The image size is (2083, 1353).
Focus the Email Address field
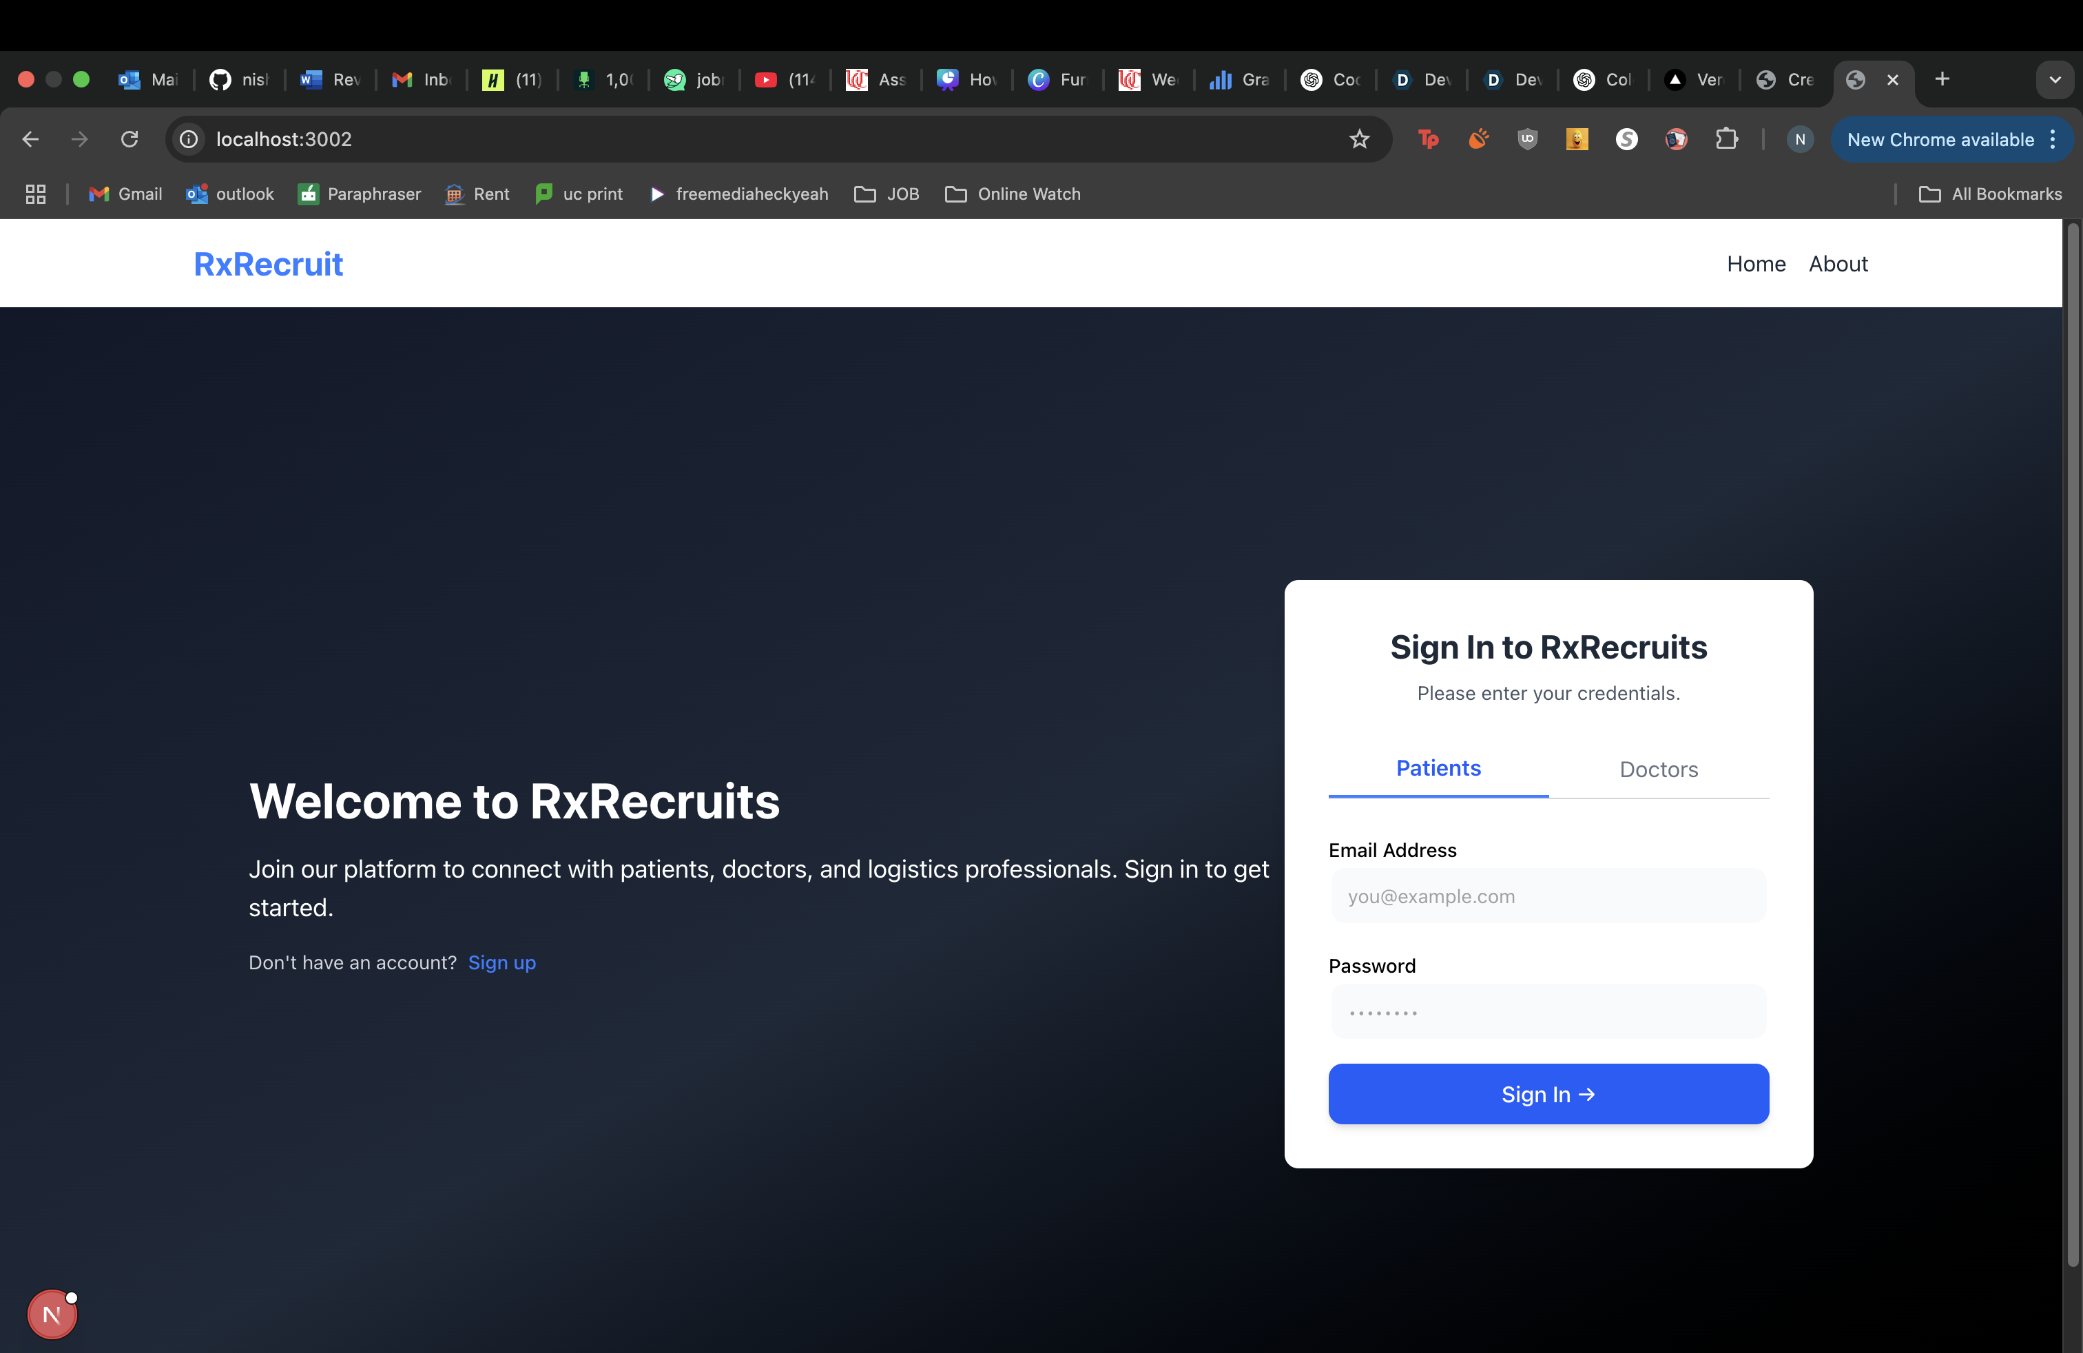[x=1547, y=896]
